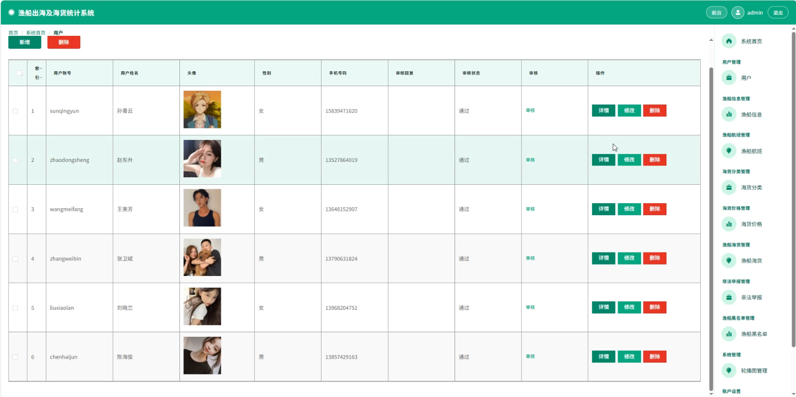The width and height of the screenshot is (796, 397).
Task: Click the home icon beside 系统首页
Action: coord(729,41)
